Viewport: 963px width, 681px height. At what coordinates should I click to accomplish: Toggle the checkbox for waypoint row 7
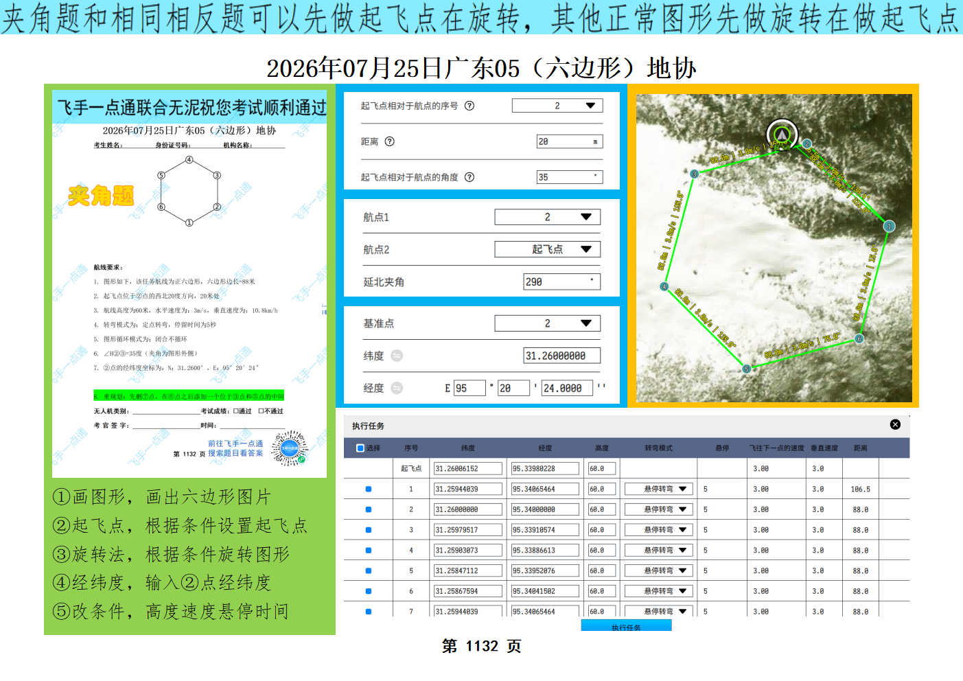369,612
